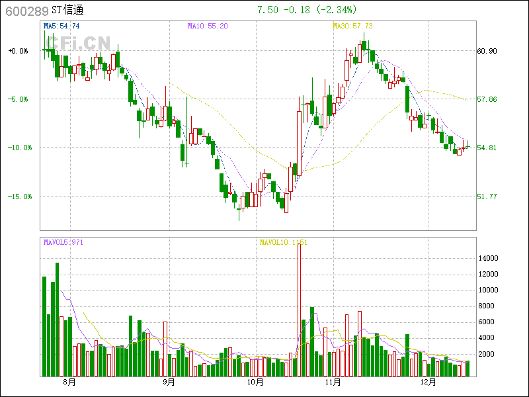Jump to the 8月 marker on time axis
Image resolution: width=529 pixels, height=397 pixels.
coord(70,382)
